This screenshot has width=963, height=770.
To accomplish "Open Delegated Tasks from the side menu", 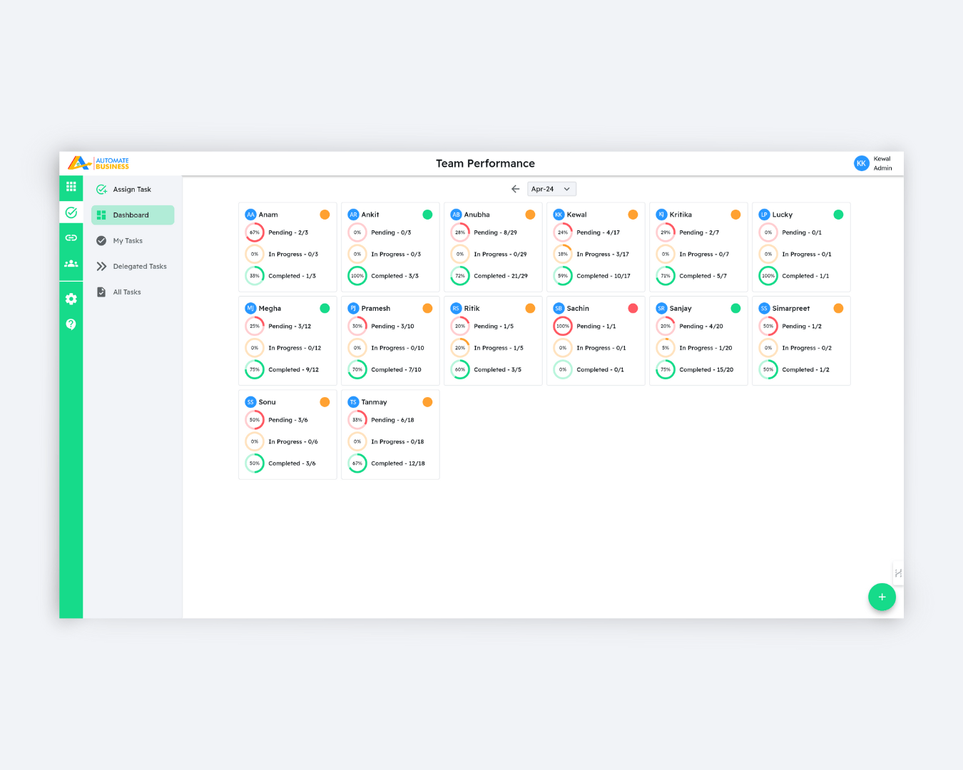I will click(x=140, y=267).
